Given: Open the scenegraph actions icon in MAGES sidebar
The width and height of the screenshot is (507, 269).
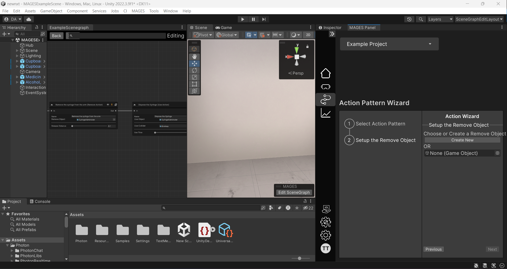Looking at the screenshot, I should tap(325, 100).
